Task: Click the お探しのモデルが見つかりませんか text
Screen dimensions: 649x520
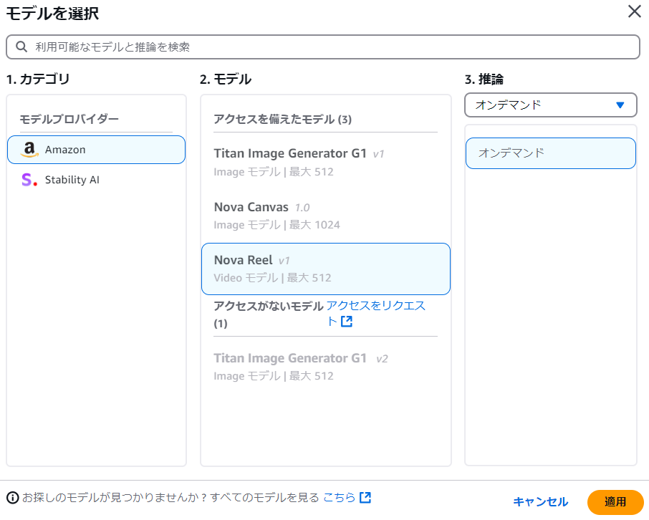Action: coord(114,497)
